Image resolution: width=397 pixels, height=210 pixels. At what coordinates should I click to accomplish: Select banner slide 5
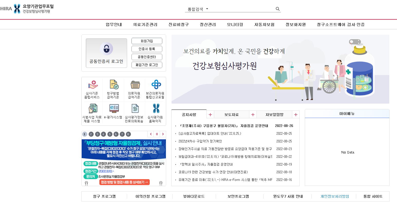click(x=110, y=134)
